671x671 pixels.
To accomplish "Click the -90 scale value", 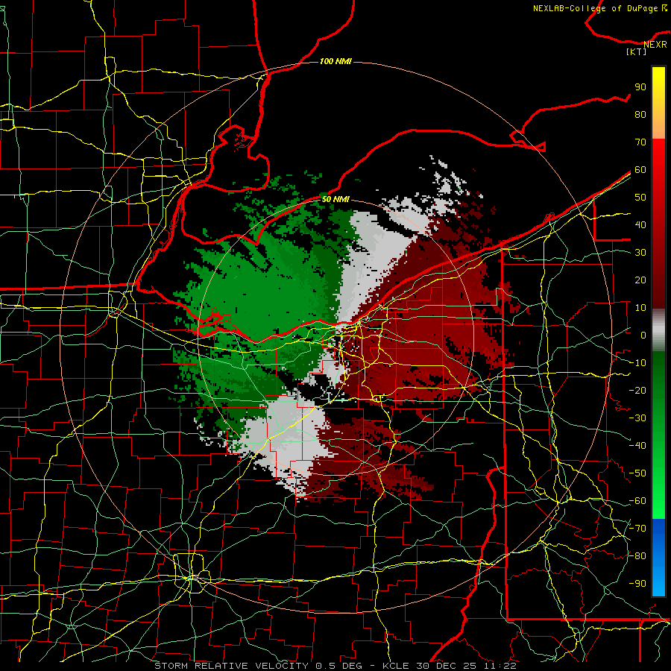I will pyautogui.click(x=637, y=584).
